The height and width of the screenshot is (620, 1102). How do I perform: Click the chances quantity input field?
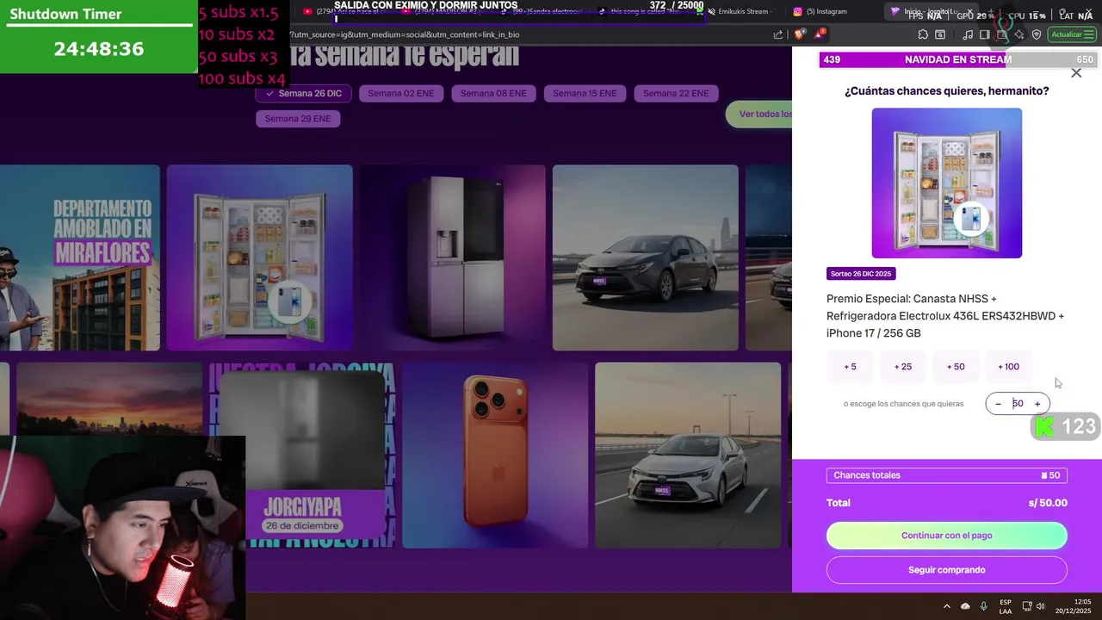[1018, 404]
